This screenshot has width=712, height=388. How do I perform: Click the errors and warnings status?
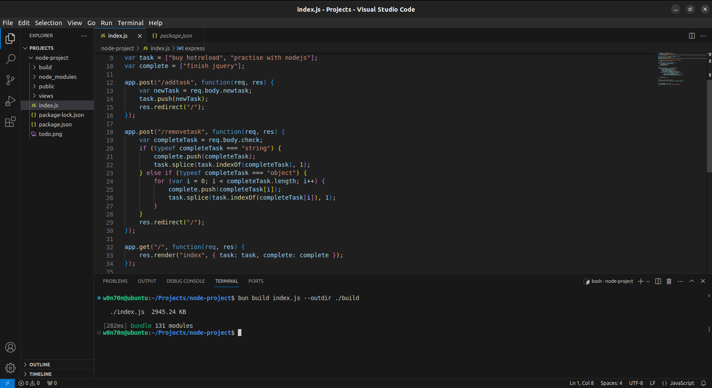(29, 383)
